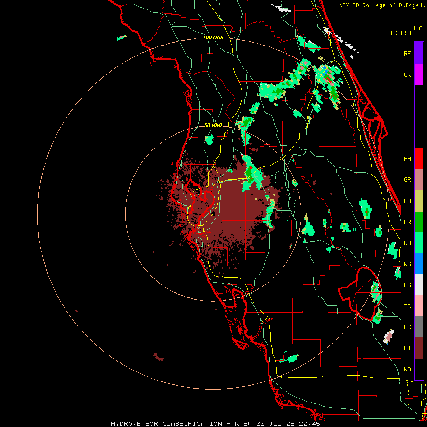Click the 100 NMI range ring label

(x=213, y=37)
